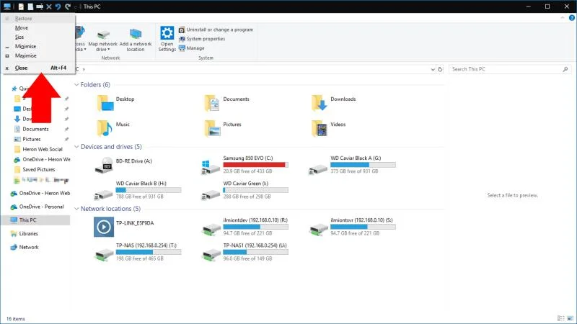The height and width of the screenshot is (324, 577).
Task: Select Move in the system menu
Action: point(39,28)
